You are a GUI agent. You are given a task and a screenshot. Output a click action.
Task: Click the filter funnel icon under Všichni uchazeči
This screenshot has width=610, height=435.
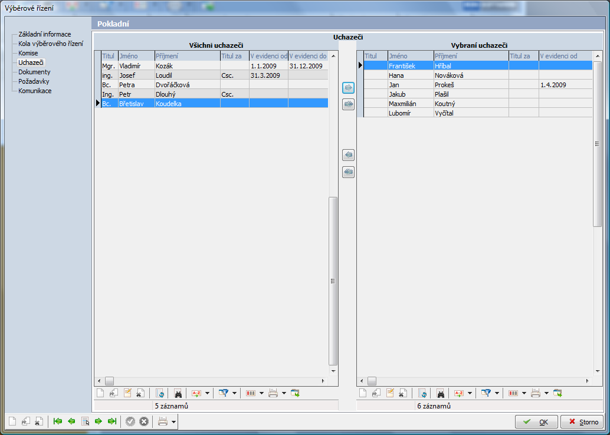(224, 393)
